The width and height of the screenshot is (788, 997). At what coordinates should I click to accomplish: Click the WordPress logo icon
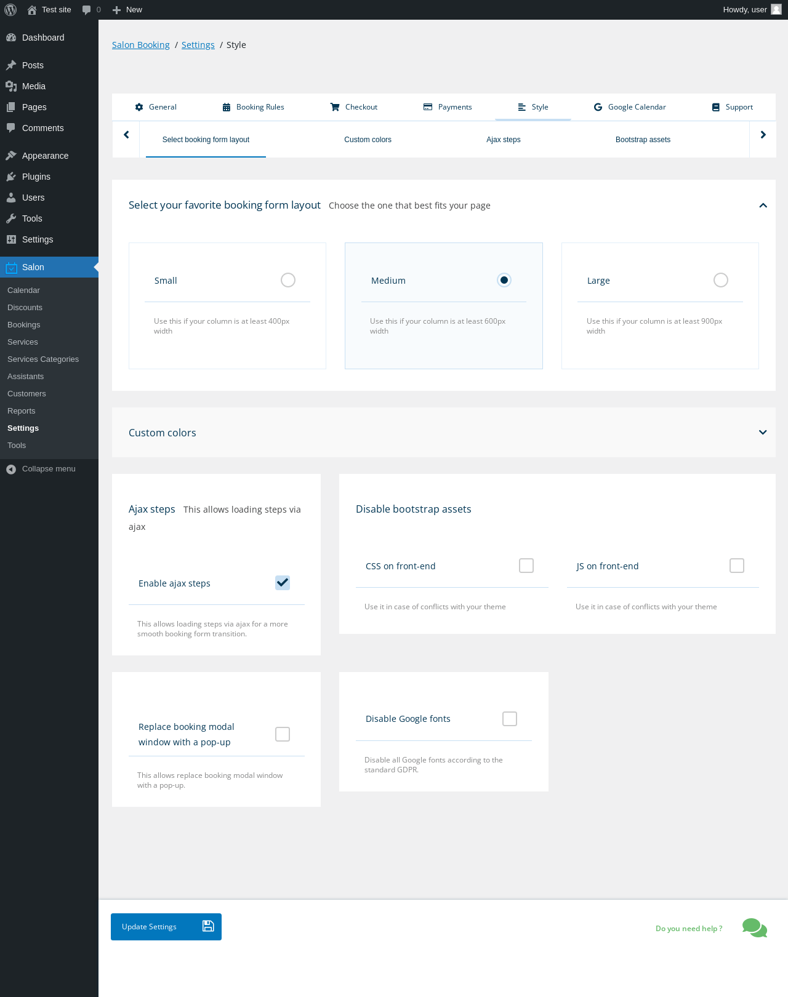click(x=10, y=10)
